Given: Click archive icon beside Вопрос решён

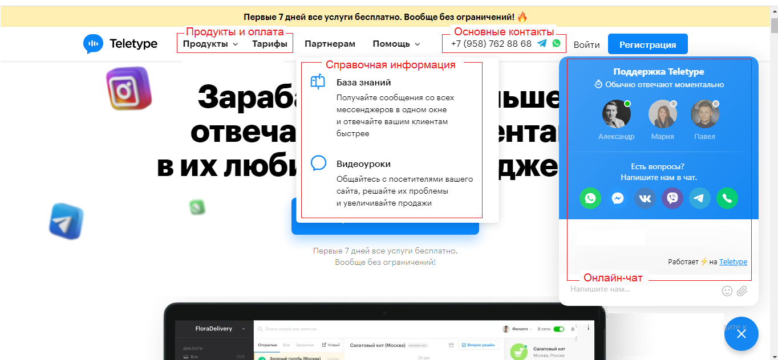Looking at the screenshot, I should pos(451,345).
